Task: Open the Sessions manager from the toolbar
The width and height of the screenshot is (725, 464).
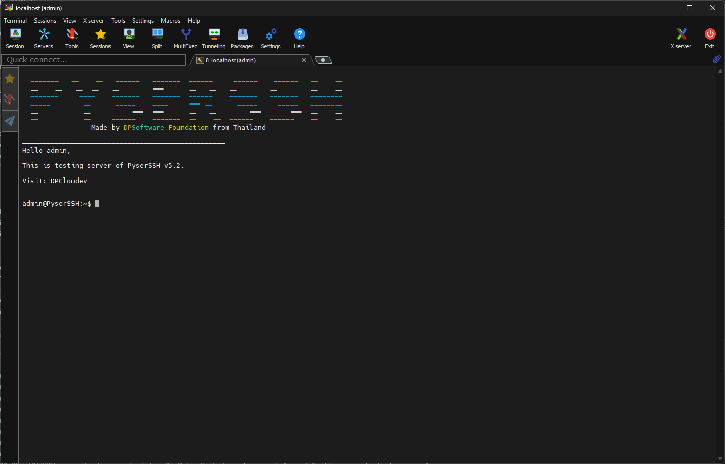Action: (100, 38)
